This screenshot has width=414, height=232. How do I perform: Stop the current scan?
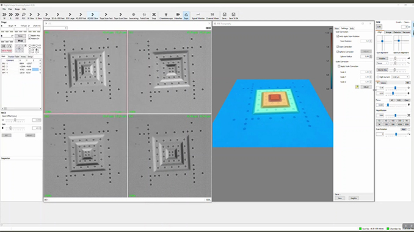154,16
